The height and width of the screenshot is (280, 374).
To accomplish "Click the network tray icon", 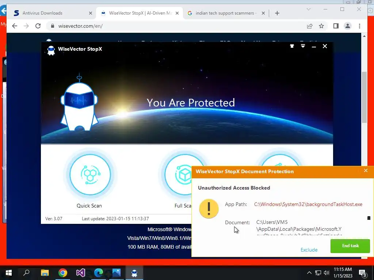I will [318, 273].
